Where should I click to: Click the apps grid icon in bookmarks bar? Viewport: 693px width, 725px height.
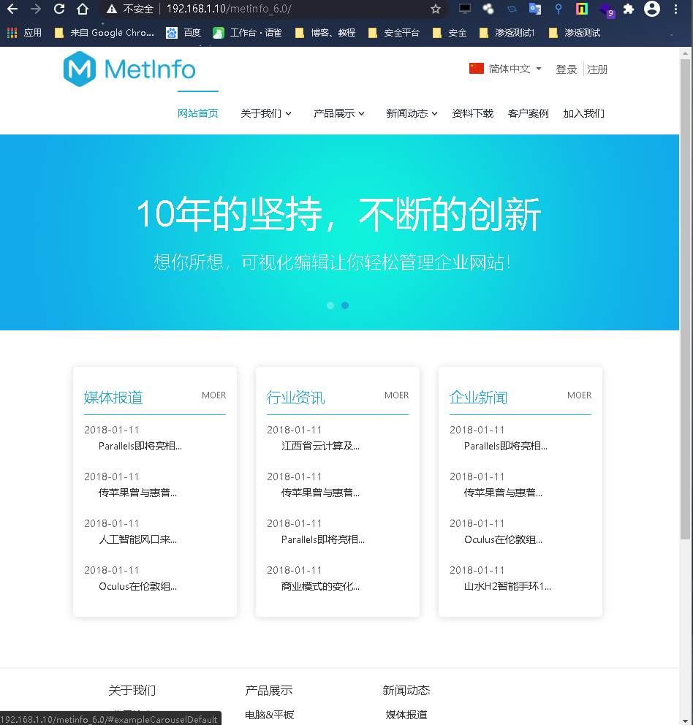[12, 33]
